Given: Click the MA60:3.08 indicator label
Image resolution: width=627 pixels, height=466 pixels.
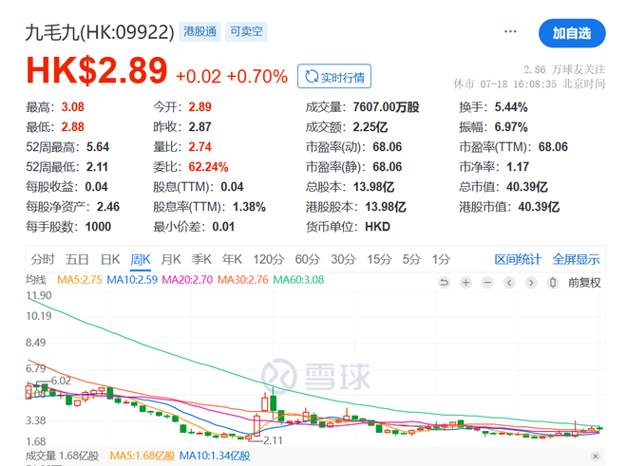Looking at the screenshot, I should coord(298,280).
